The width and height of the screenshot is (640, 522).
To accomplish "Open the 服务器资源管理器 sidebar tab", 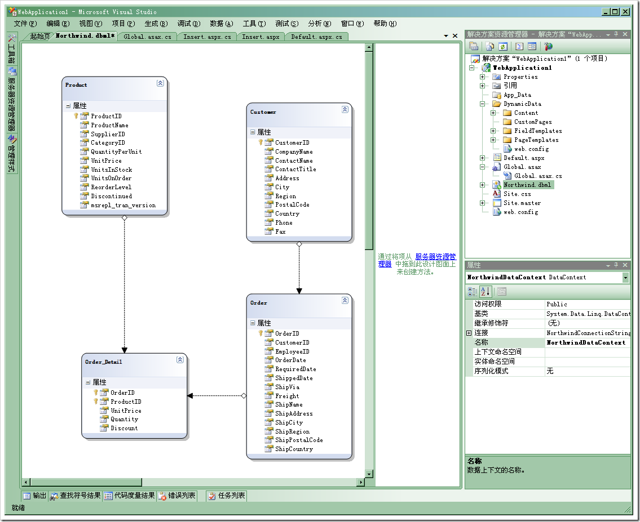I will (x=12, y=99).
